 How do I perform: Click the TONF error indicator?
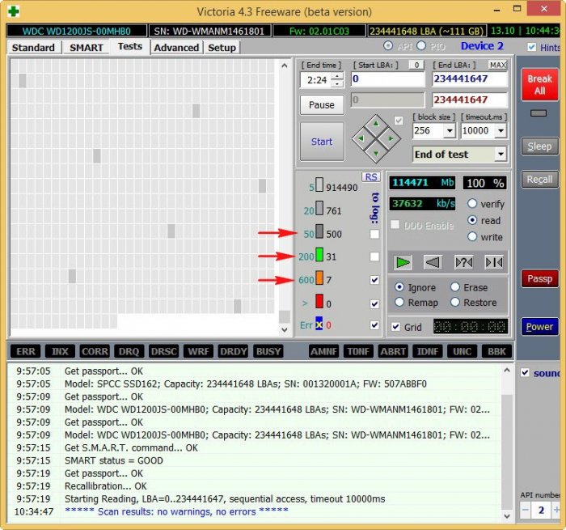(358, 351)
